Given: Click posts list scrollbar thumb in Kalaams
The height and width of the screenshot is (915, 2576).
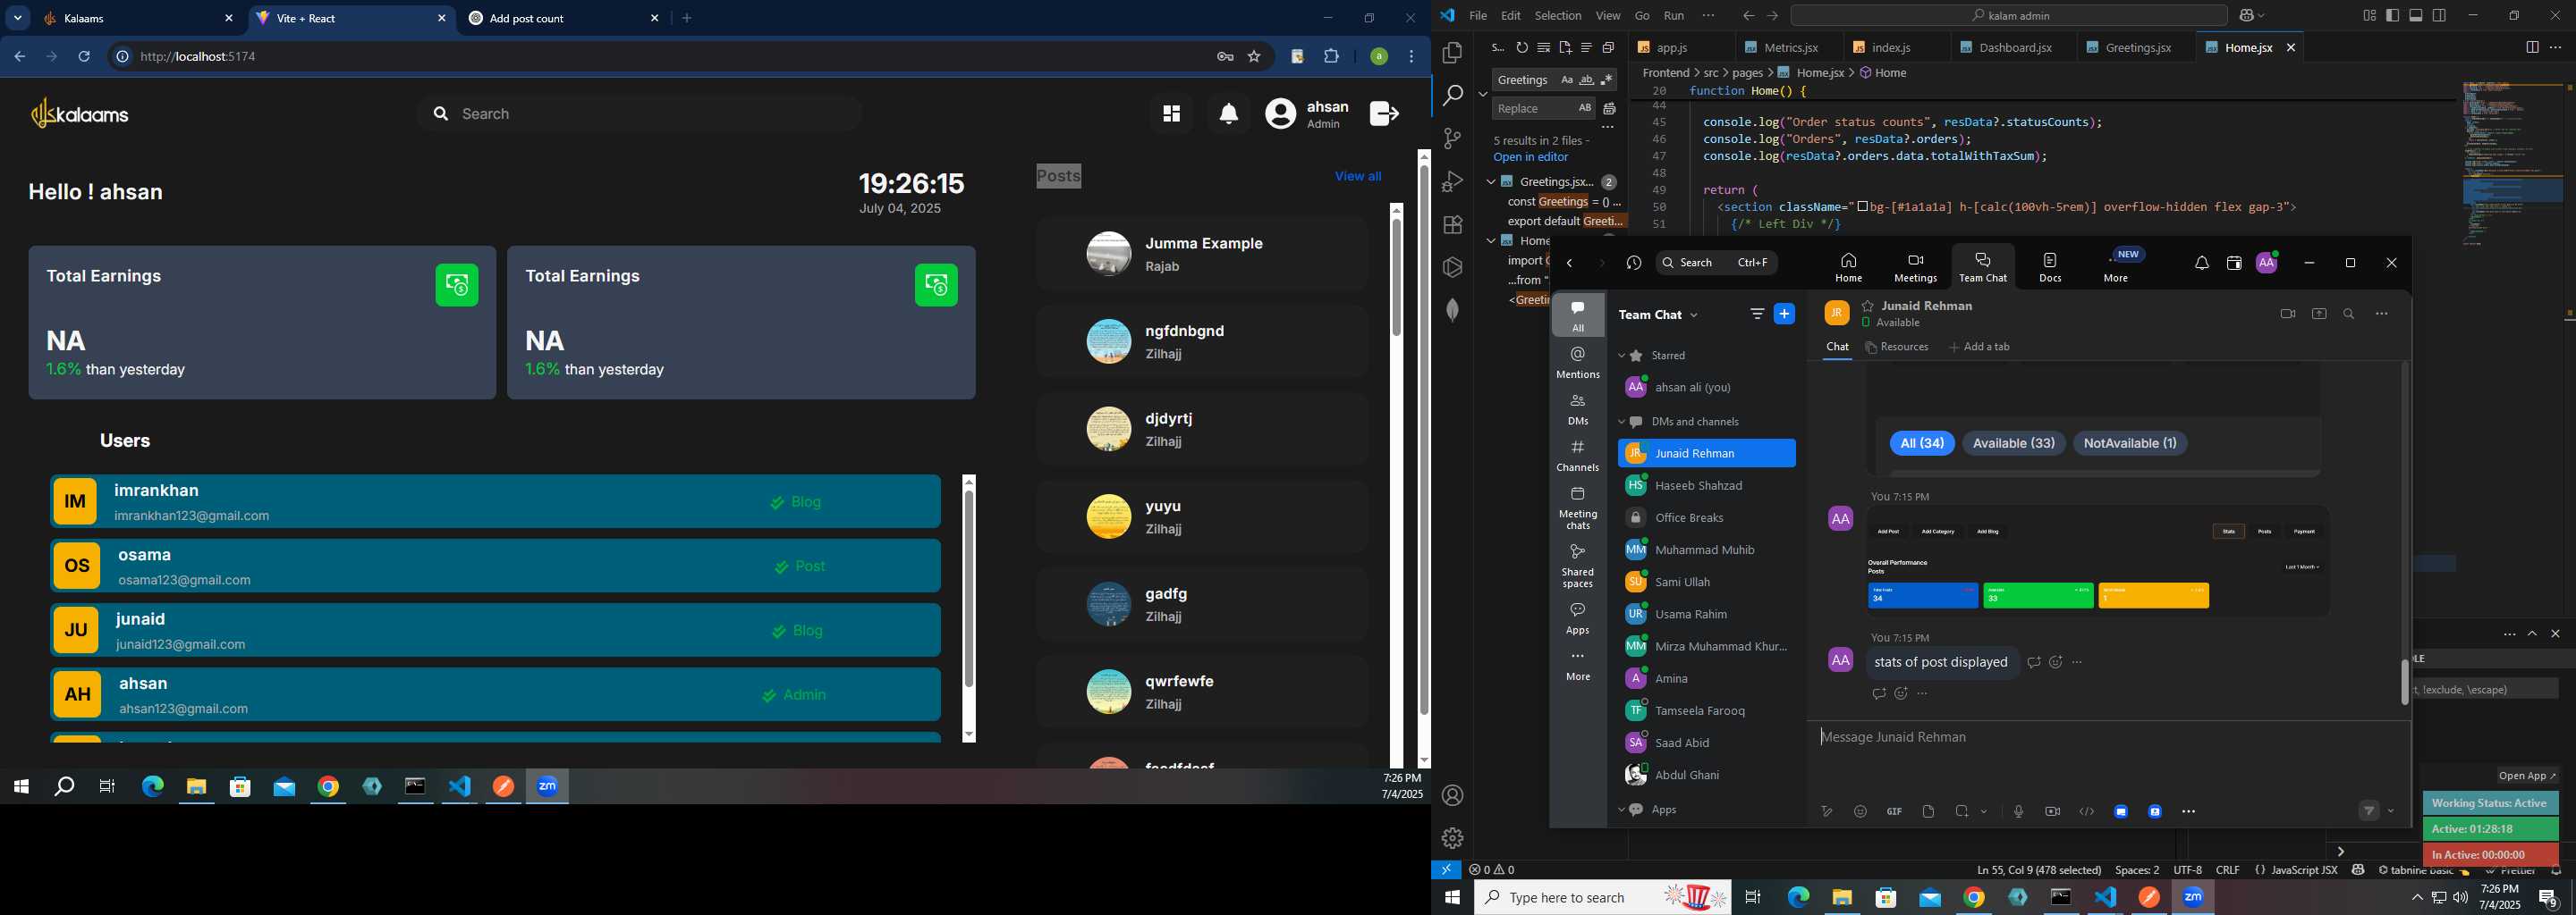Looking at the screenshot, I should (1397, 277).
